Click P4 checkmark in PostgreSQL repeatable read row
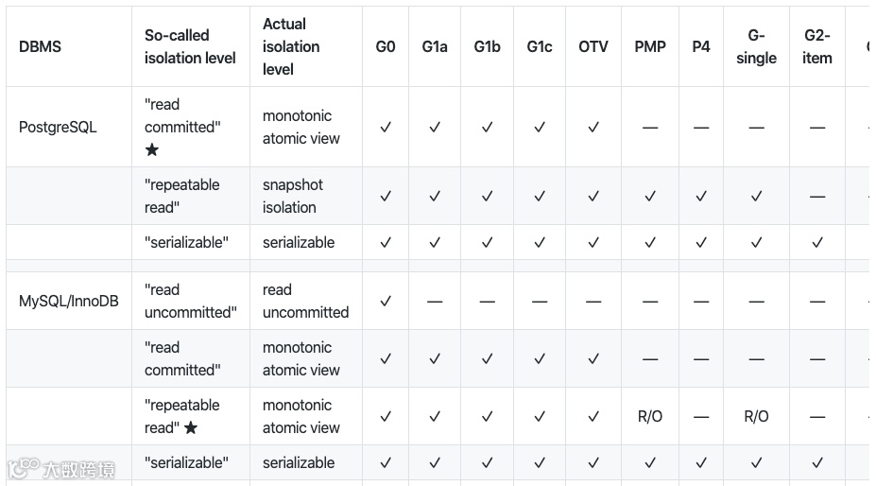 click(700, 196)
